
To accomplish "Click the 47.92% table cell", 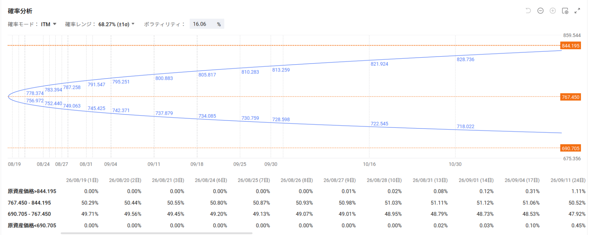I will pyautogui.click(x=577, y=214).
